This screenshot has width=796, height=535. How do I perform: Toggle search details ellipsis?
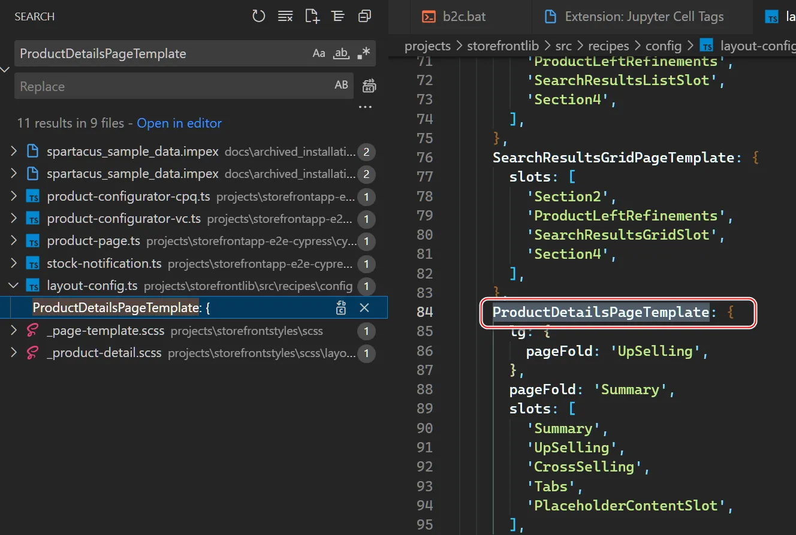click(x=366, y=107)
